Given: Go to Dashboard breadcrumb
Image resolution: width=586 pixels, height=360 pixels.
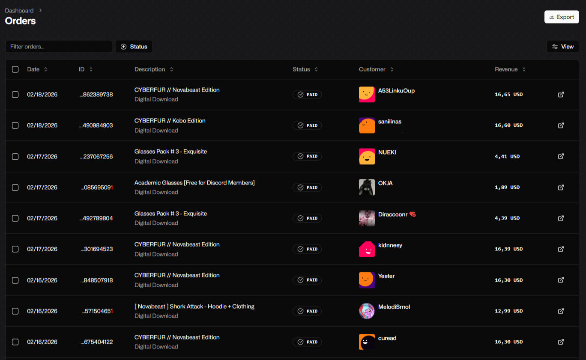Looking at the screenshot, I should [19, 10].
